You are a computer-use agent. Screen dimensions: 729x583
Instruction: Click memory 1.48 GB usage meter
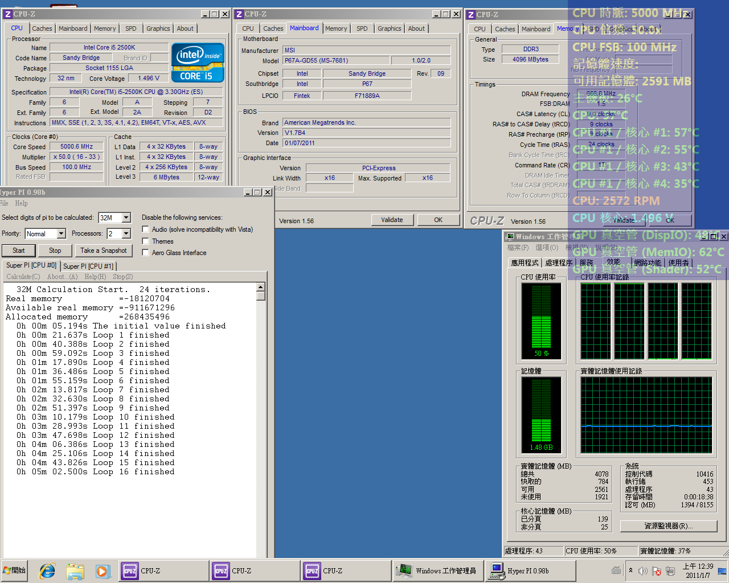point(542,416)
